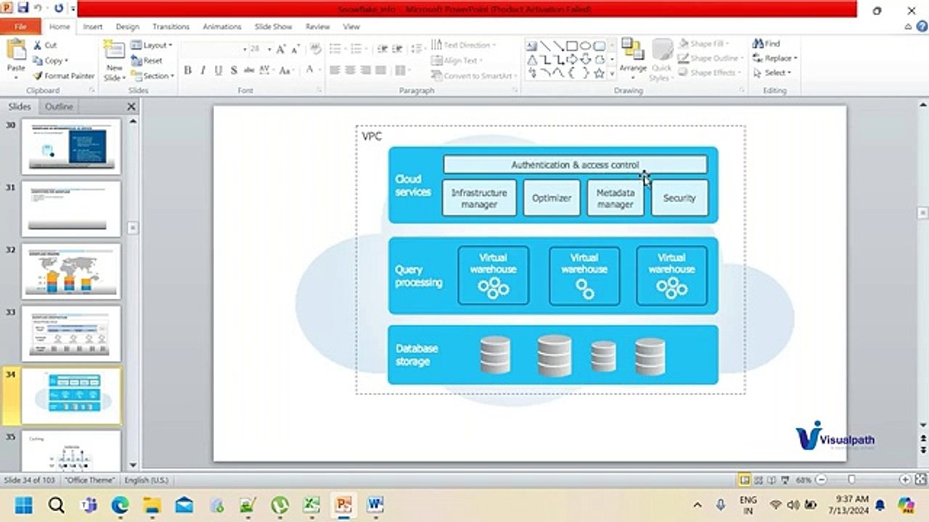This screenshot has width=929, height=522.
Task: Open the Review tab
Action: point(317,26)
